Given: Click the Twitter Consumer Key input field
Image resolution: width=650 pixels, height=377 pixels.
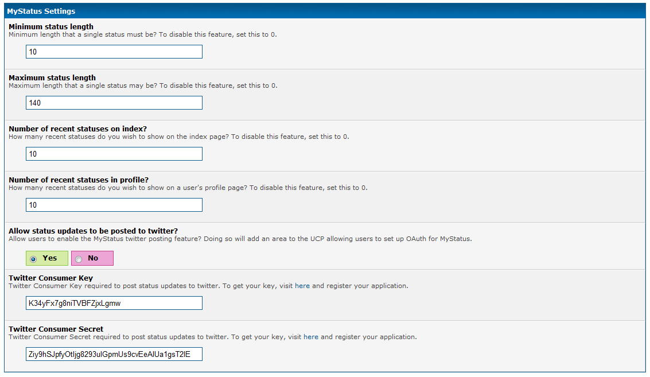Looking at the screenshot, I should (x=114, y=303).
